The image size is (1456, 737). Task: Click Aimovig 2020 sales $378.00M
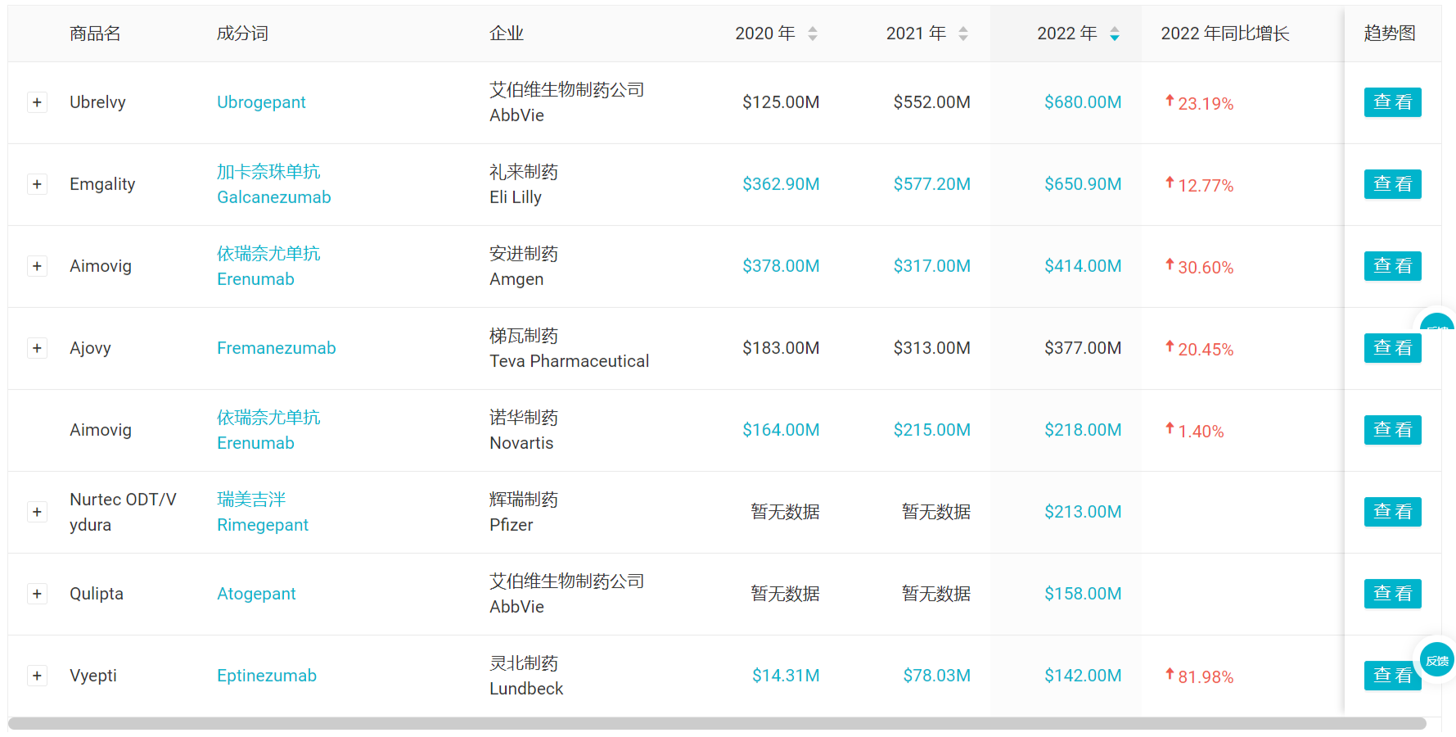point(781,266)
